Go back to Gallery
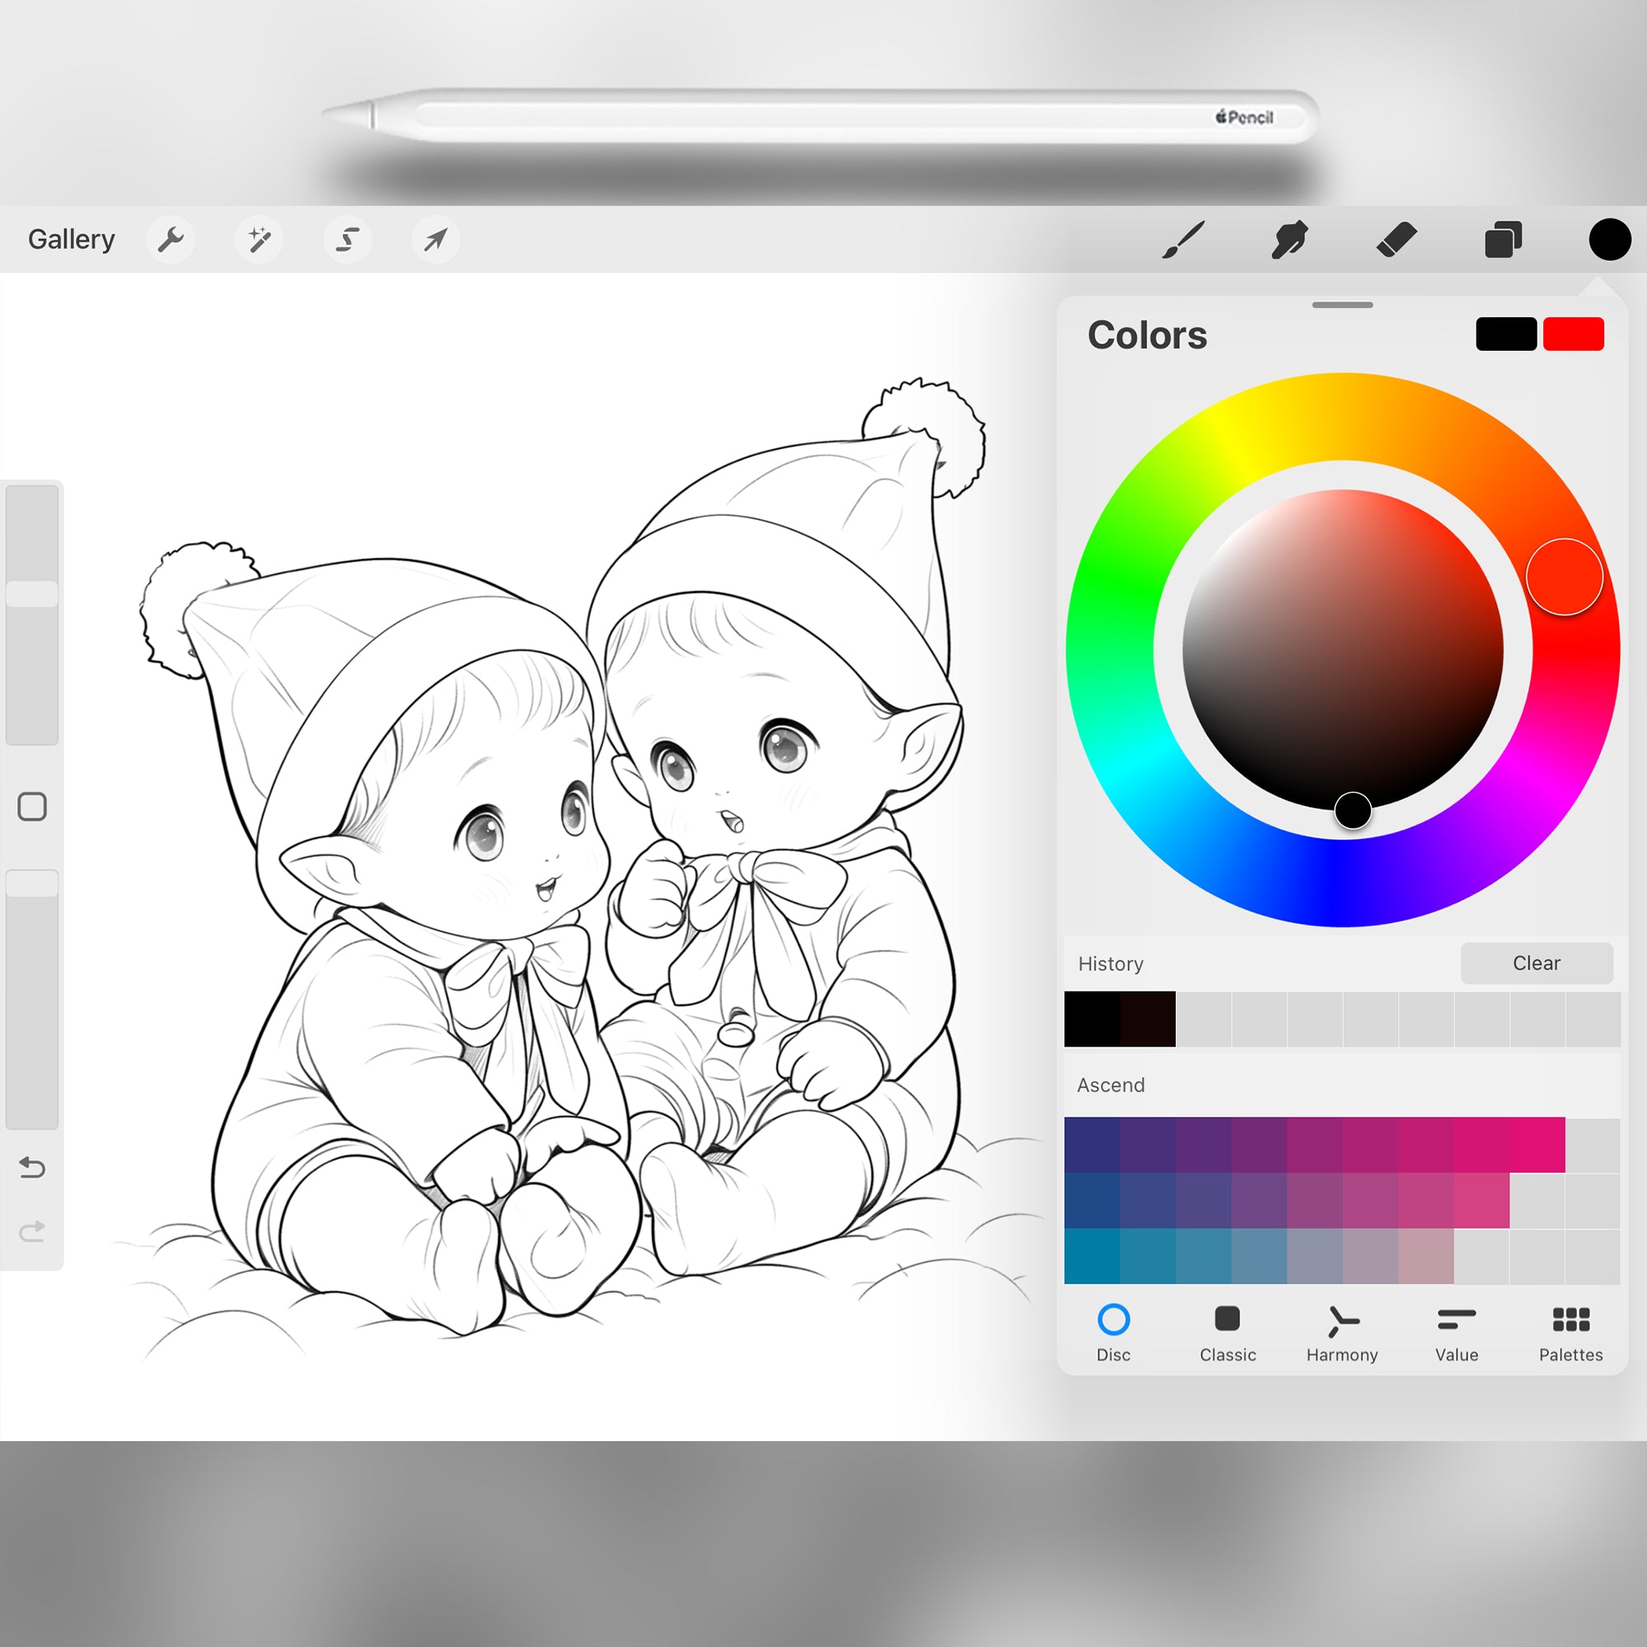1647x1647 pixels. [72, 240]
